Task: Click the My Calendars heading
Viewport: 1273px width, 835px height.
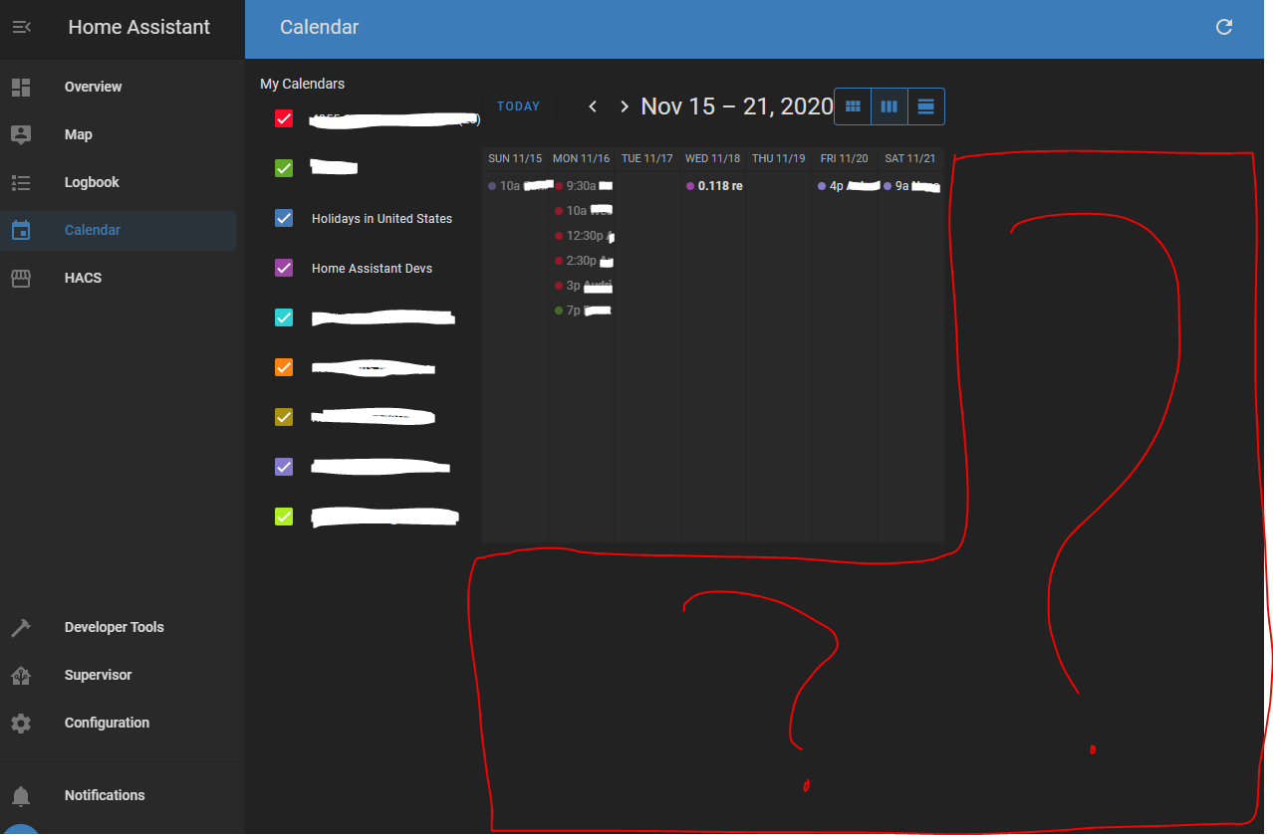Action: click(x=303, y=84)
